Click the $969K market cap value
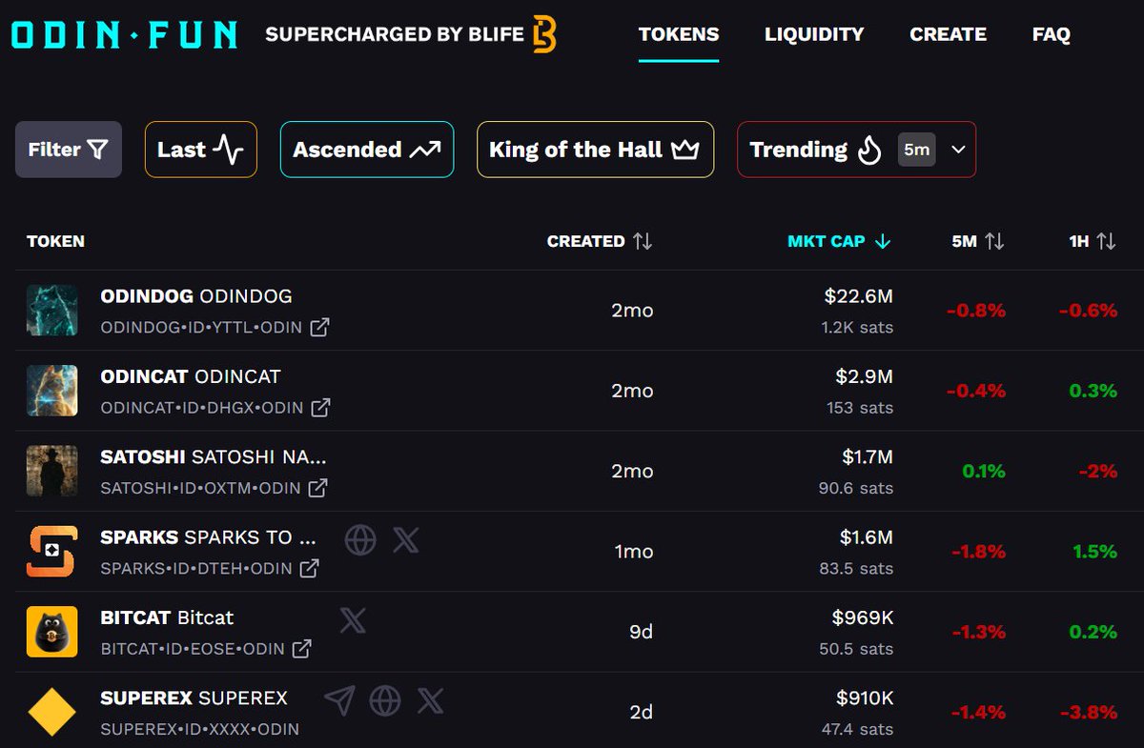Screen dimensions: 1144x748 pyautogui.click(x=862, y=617)
